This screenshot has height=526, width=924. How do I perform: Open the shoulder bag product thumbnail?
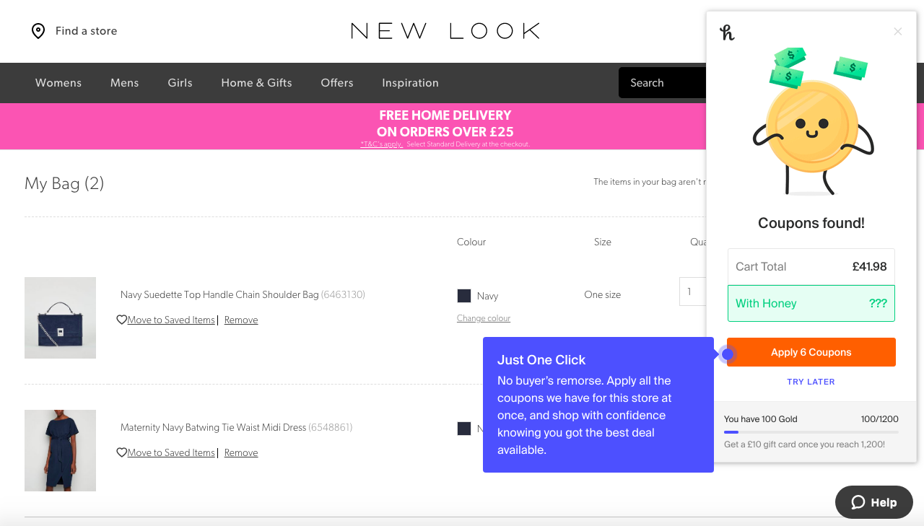(x=60, y=317)
